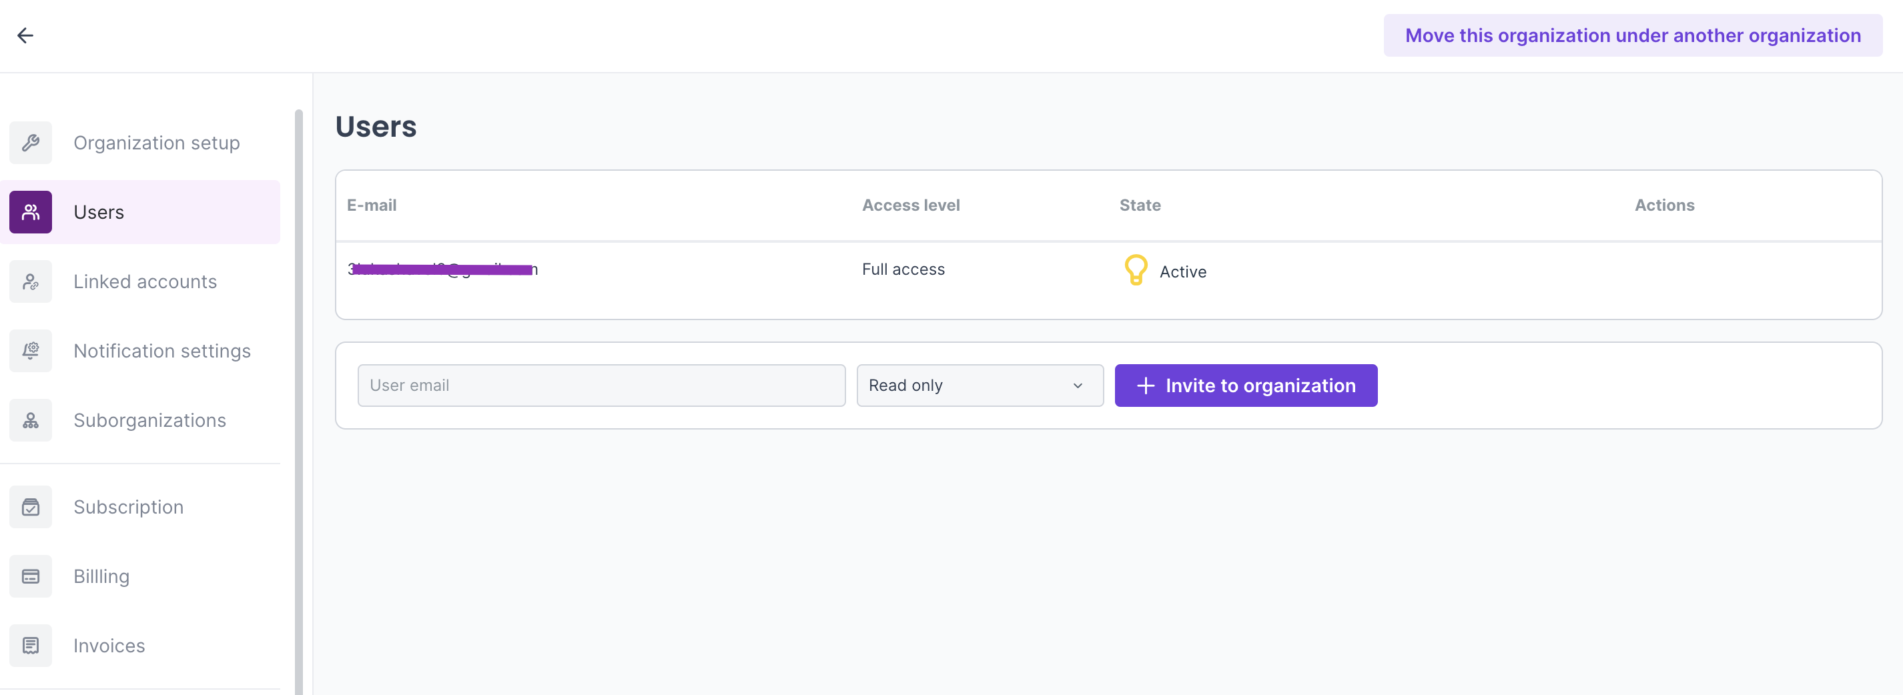Screen dimensions: 1903x695
Task: Click the plus icon on Invite button
Action: click(x=1145, y=386)
